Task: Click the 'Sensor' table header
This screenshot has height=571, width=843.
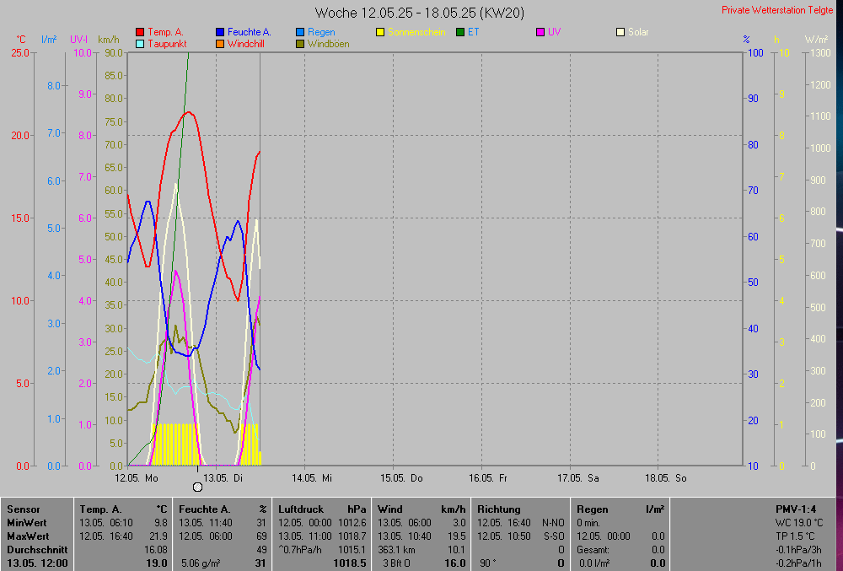Action: tap(23, 509)
